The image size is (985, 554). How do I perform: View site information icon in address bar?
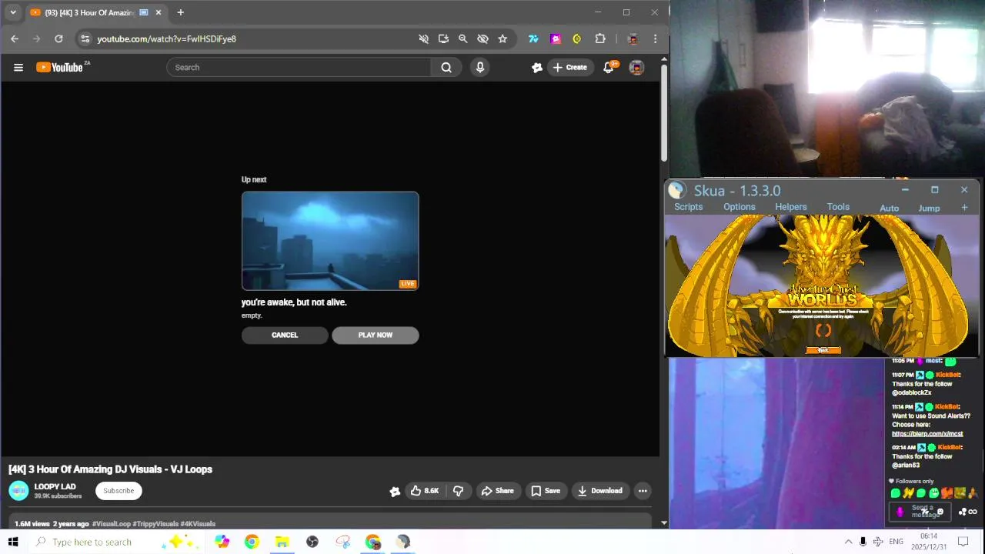[x=85, y=38]
